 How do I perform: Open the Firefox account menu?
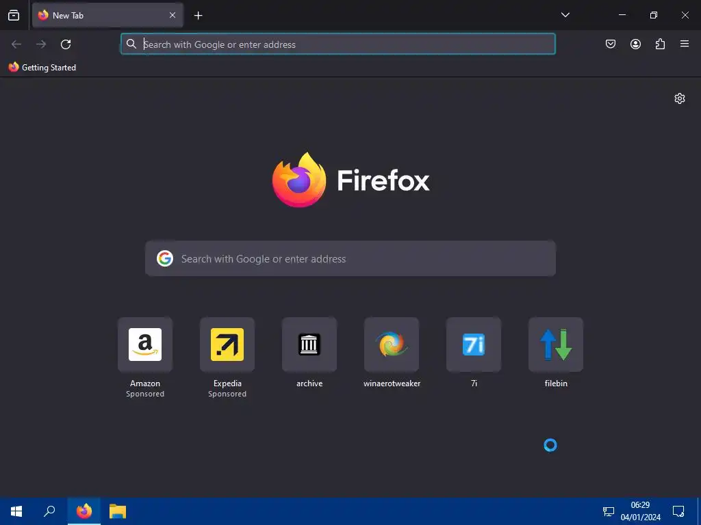(x=635, y=44)
